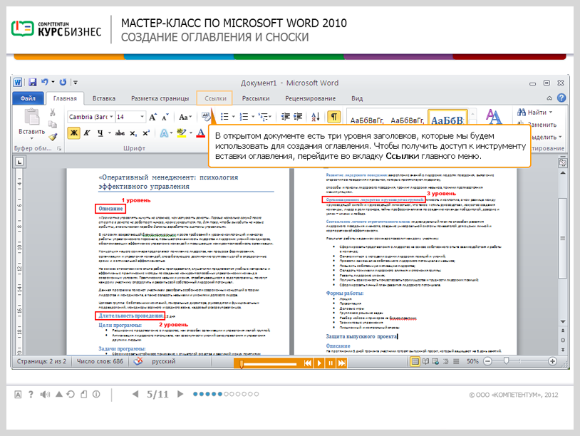Click the Найти find button

[532, 112]
